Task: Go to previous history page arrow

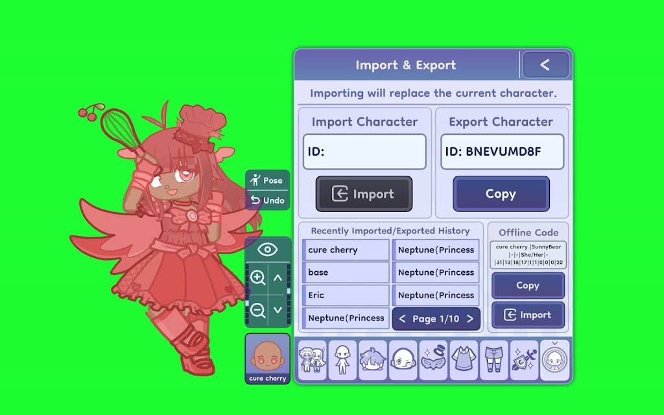Action: tap(402, 319)
